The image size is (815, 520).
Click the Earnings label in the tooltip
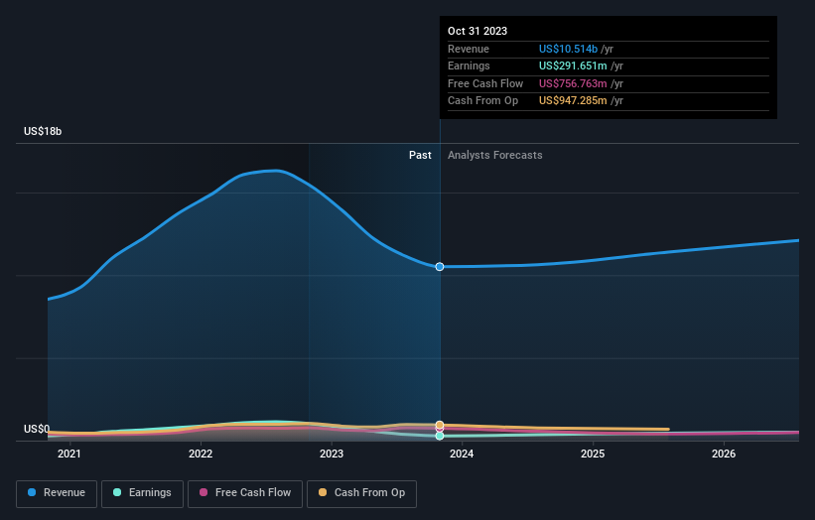(x=469, y=65)
